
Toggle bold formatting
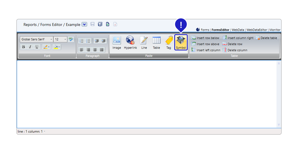[x=23, y=47]
